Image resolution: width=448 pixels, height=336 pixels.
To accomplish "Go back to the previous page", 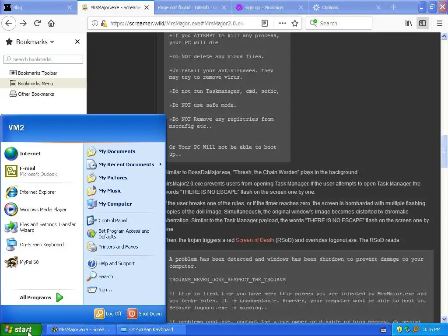I will (9, 23).
